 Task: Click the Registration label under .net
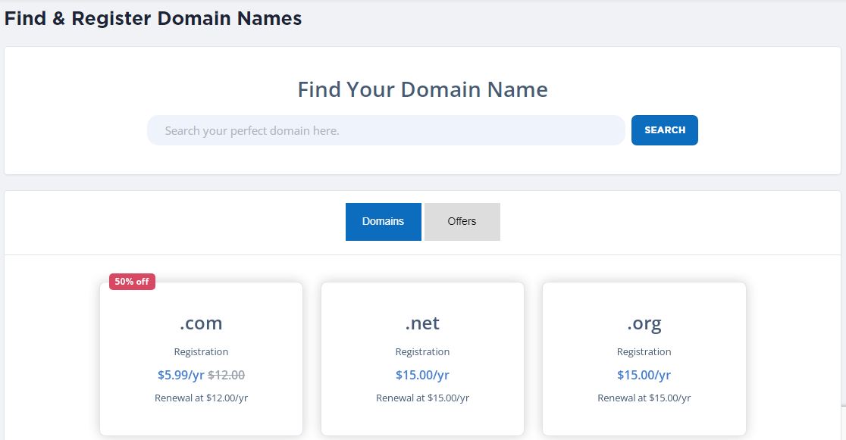pyautogui.click(x=422, y=351)
